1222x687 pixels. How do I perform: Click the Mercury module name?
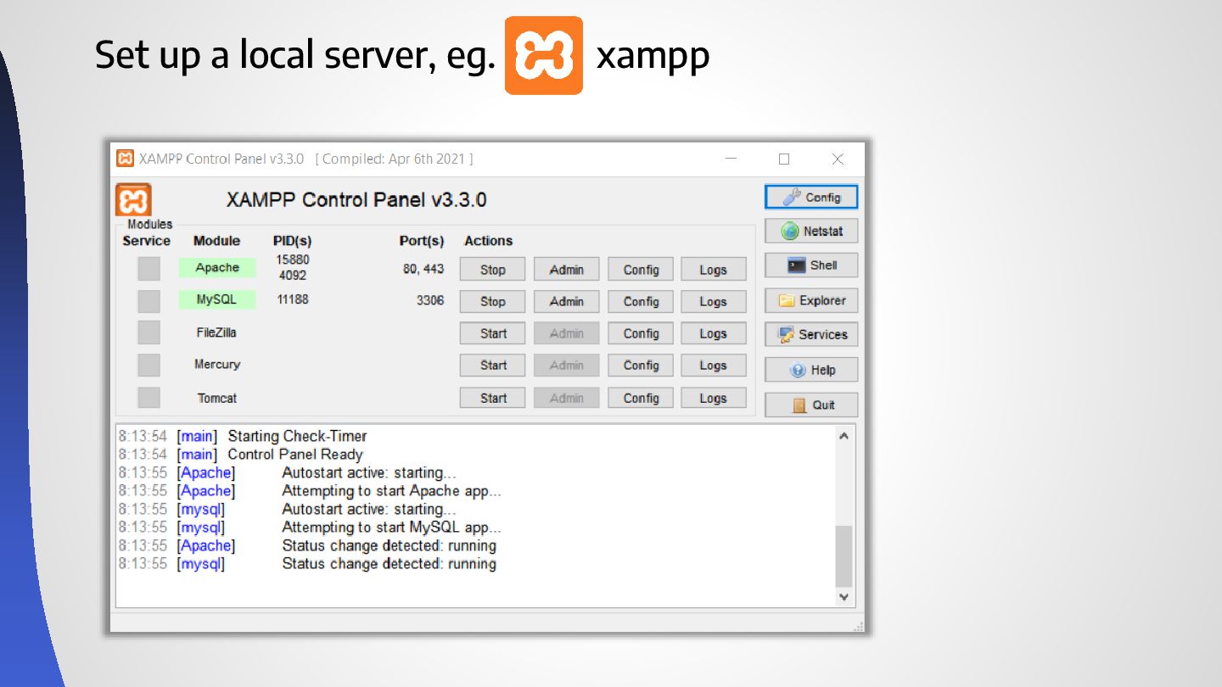[217, 364]
